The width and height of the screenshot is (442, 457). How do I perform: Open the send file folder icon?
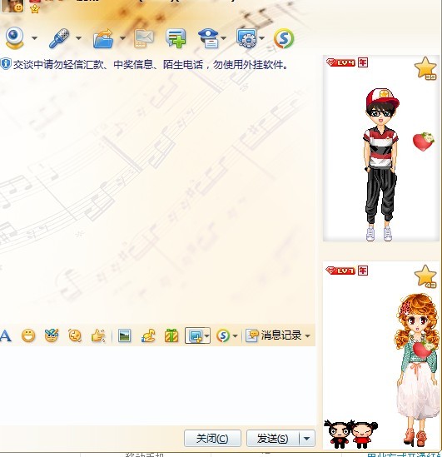103,38
